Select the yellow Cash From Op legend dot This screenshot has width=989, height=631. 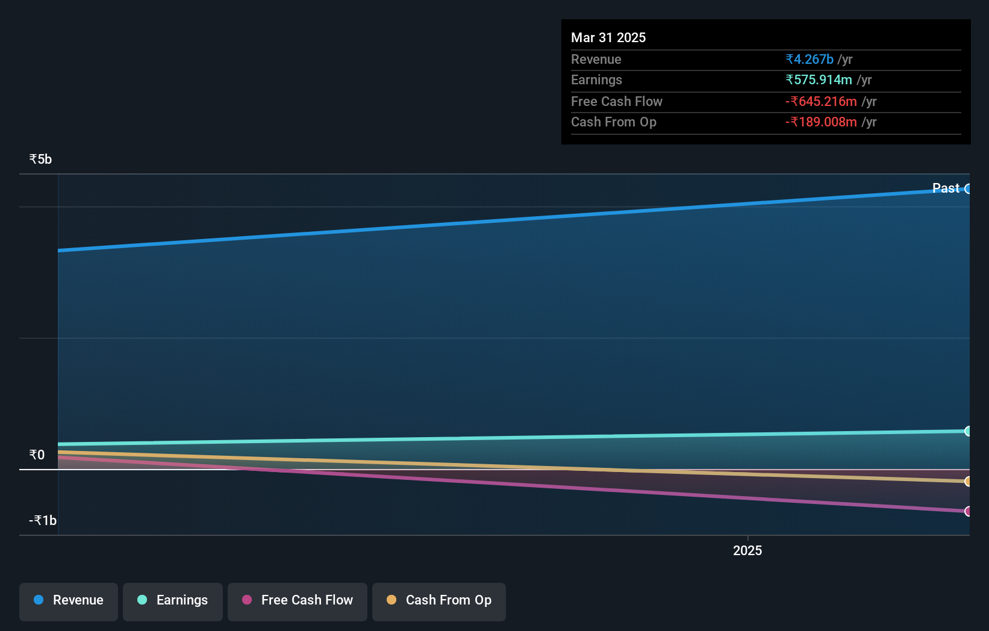[391, 600]
